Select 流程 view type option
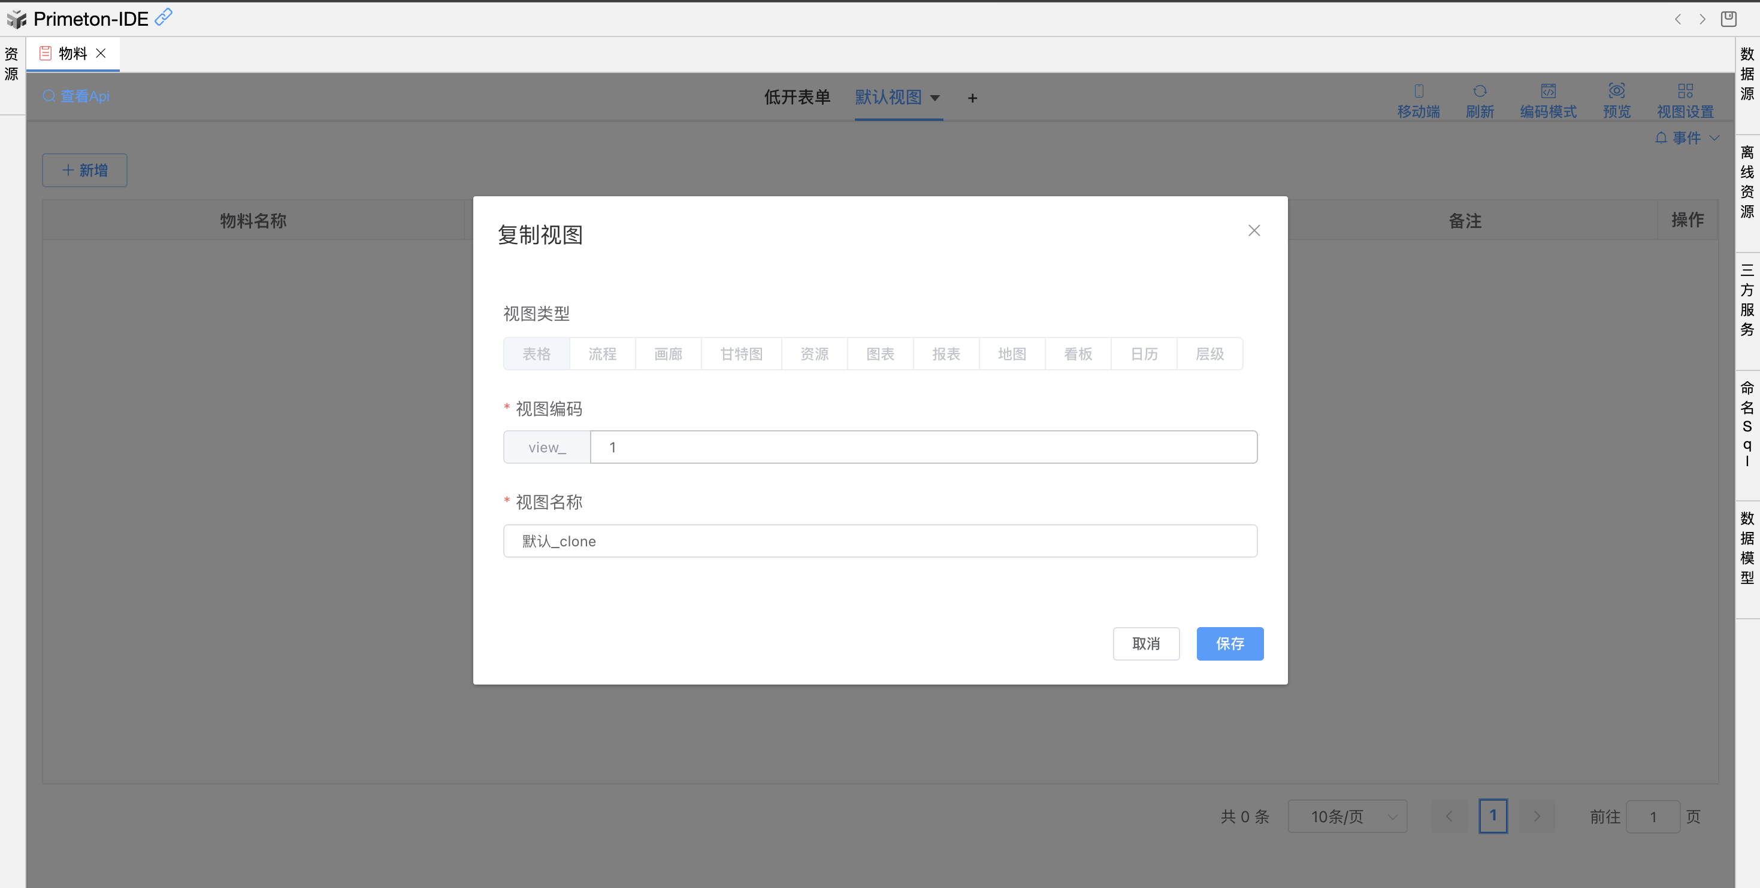 point(602,354)
